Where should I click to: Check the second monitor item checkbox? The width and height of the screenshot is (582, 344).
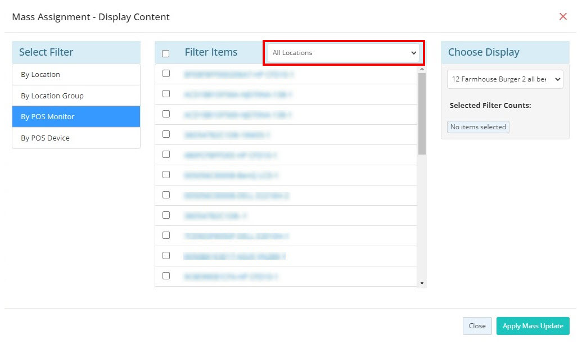(x=166, y=93)
